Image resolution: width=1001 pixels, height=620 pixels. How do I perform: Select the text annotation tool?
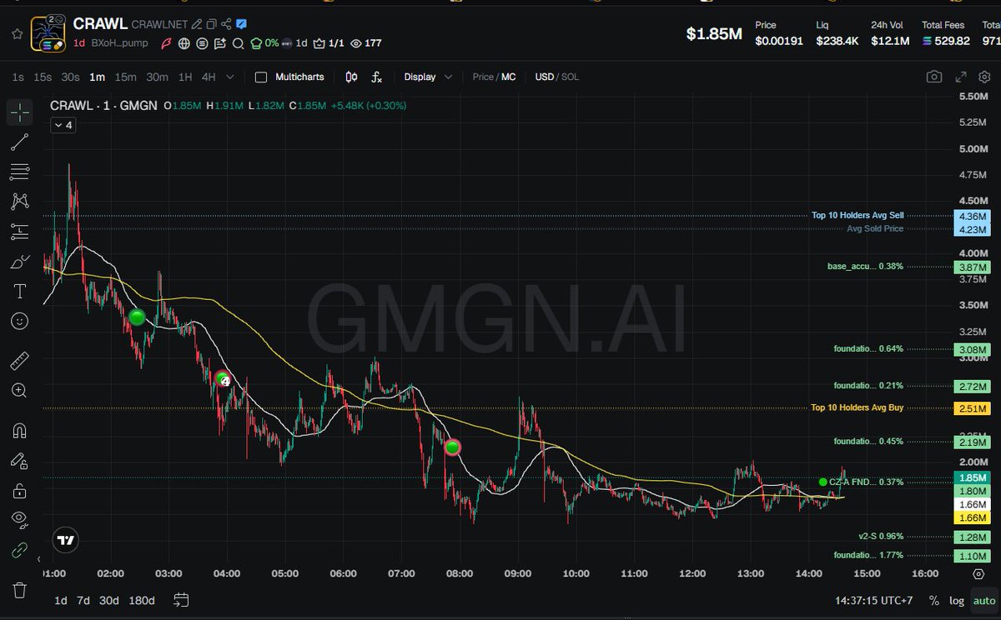pyautogui.click(x=20, y=291)
